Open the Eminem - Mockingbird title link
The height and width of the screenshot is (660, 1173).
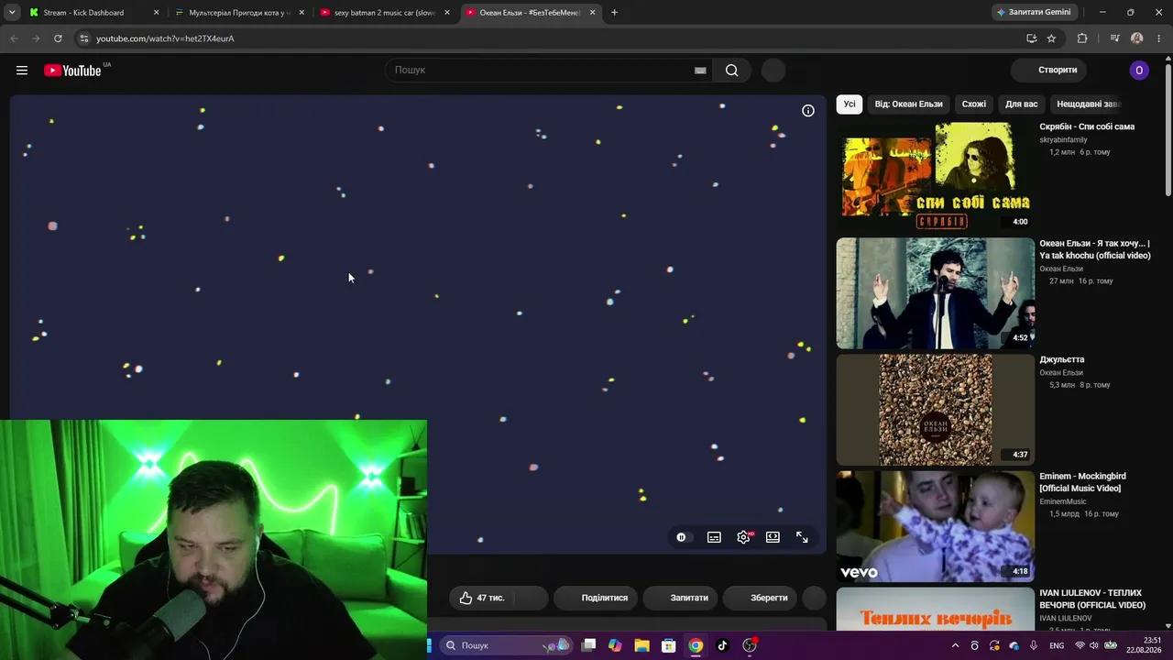pos(1083,482)
